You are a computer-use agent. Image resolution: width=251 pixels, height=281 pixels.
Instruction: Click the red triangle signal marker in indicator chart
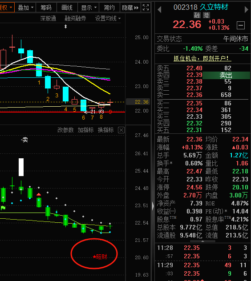39,194
